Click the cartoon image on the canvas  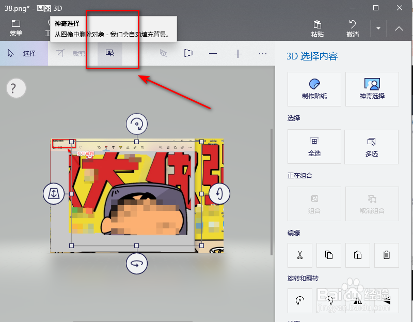tap(137, 196)
